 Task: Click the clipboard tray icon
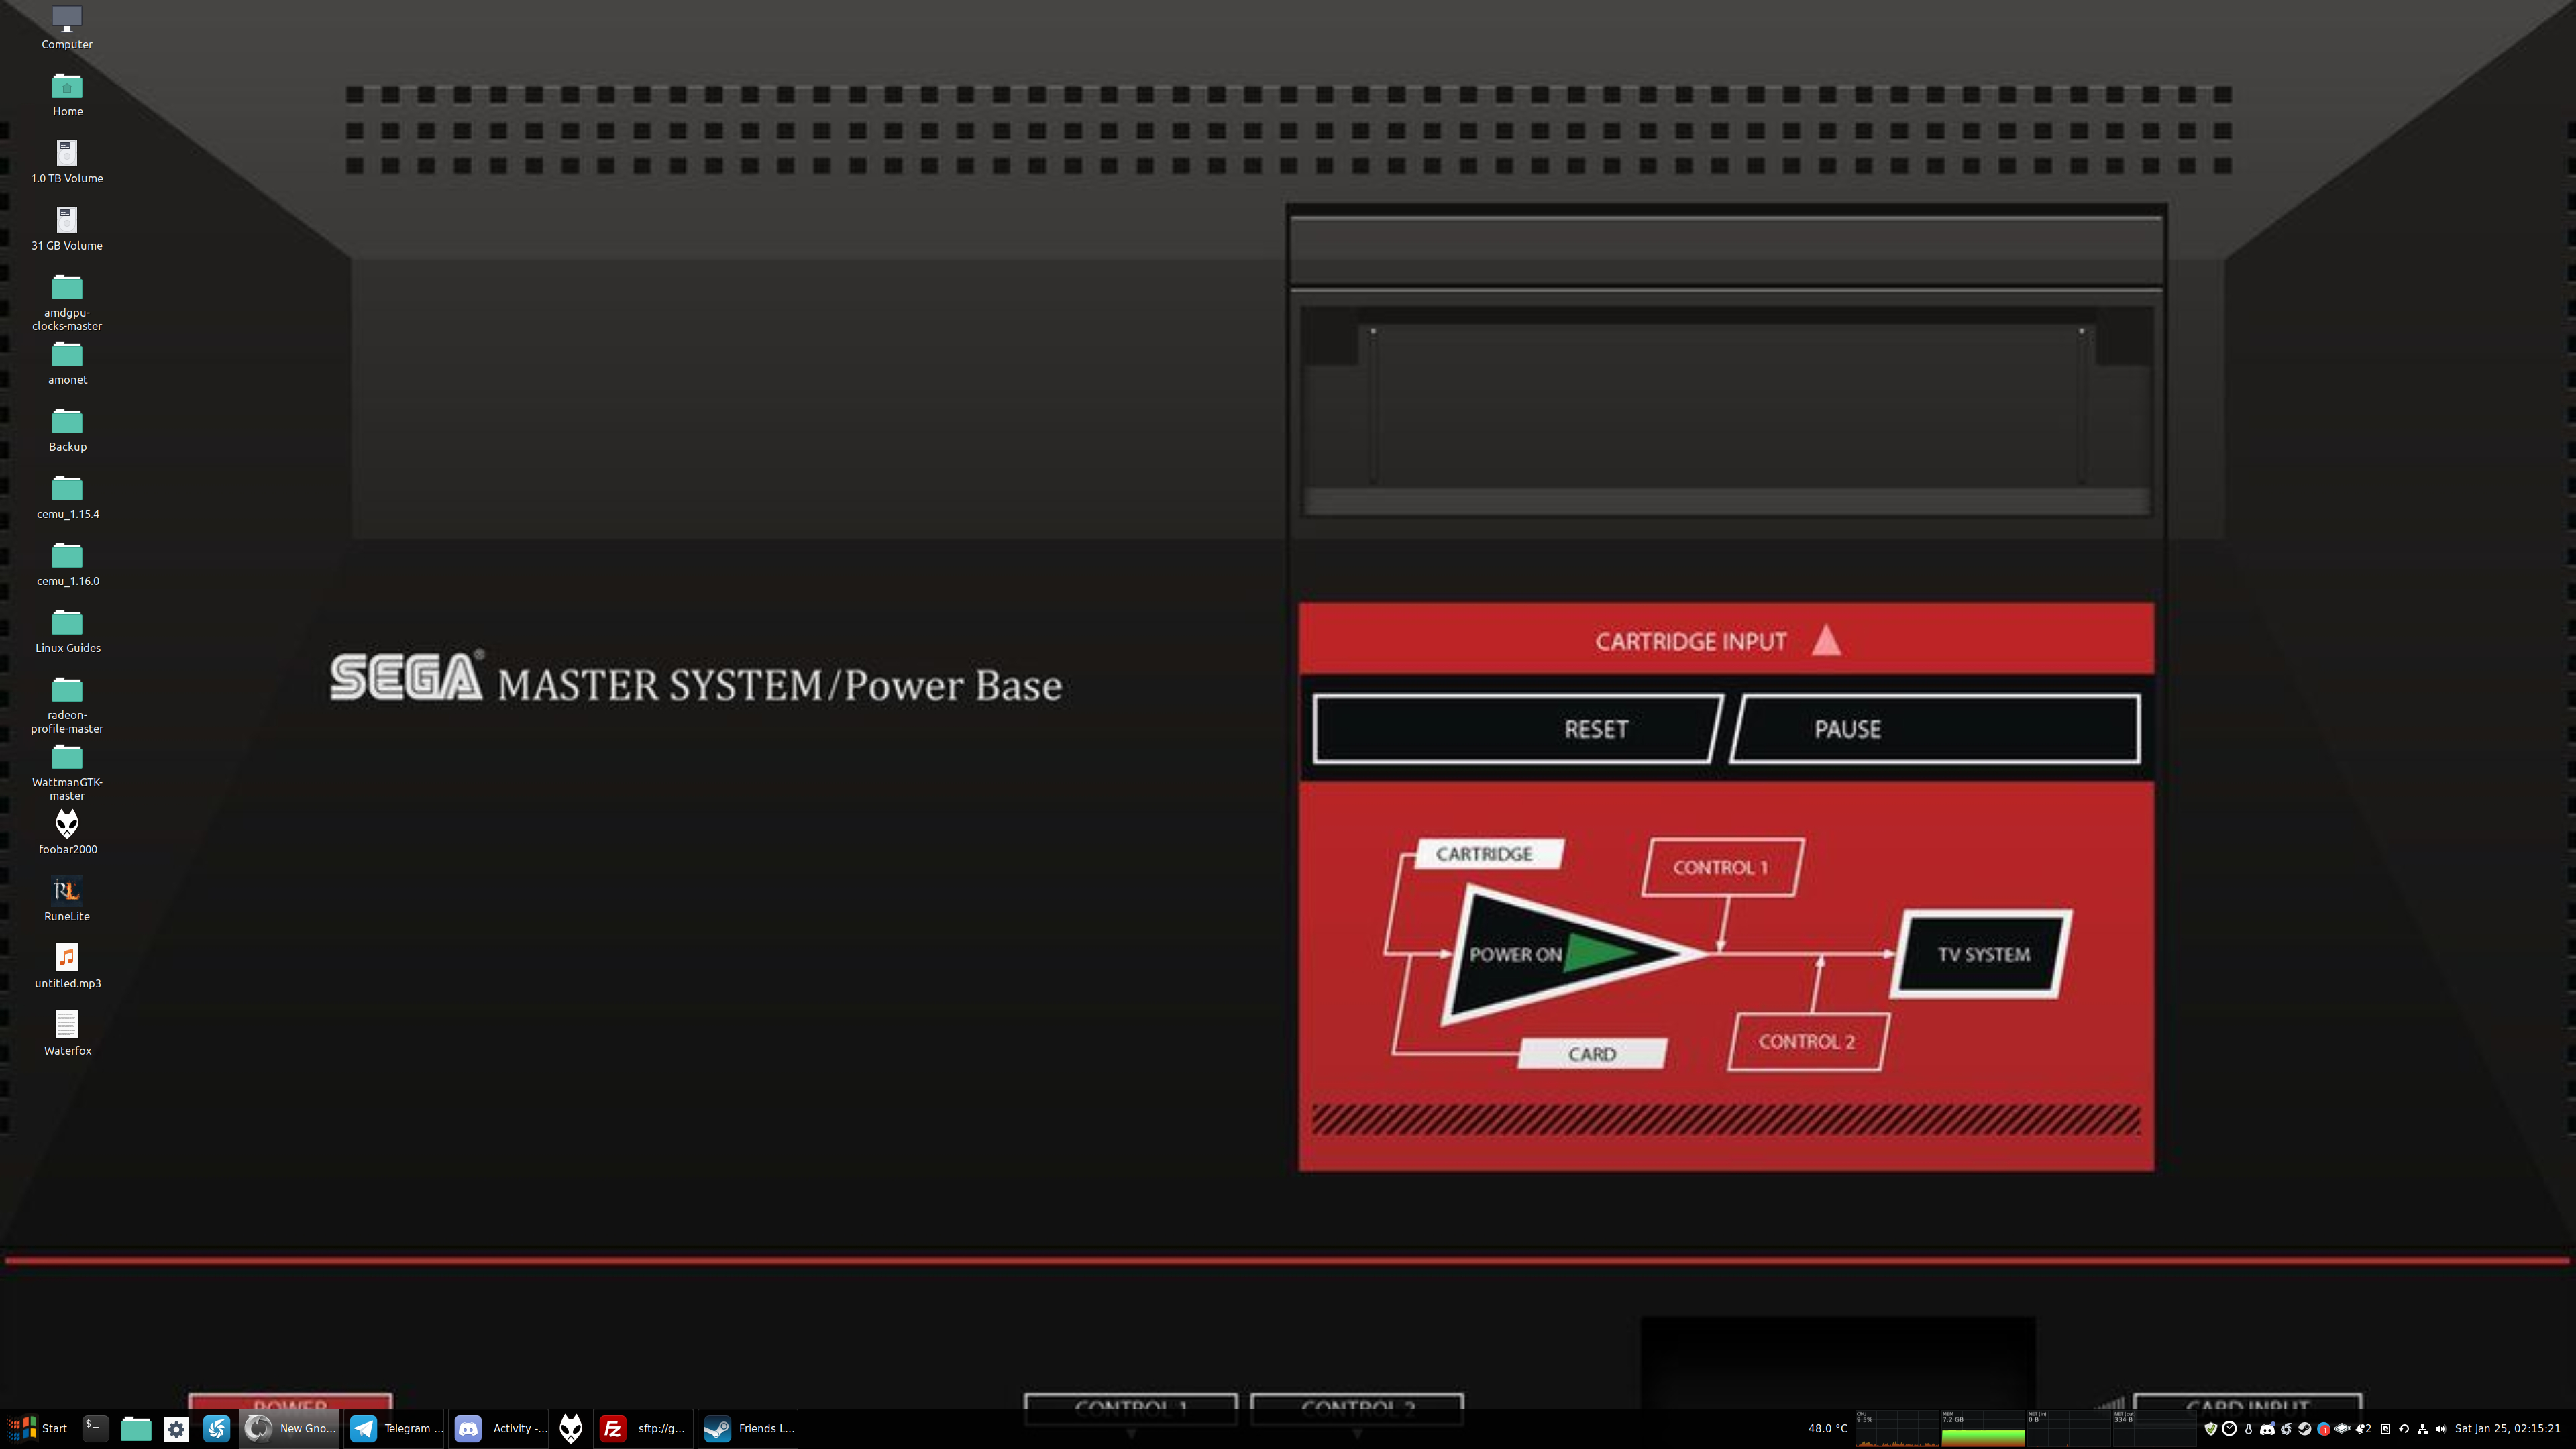coord(2386,1428)
